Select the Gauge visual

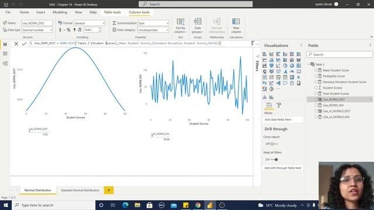(x=292, y=71)
